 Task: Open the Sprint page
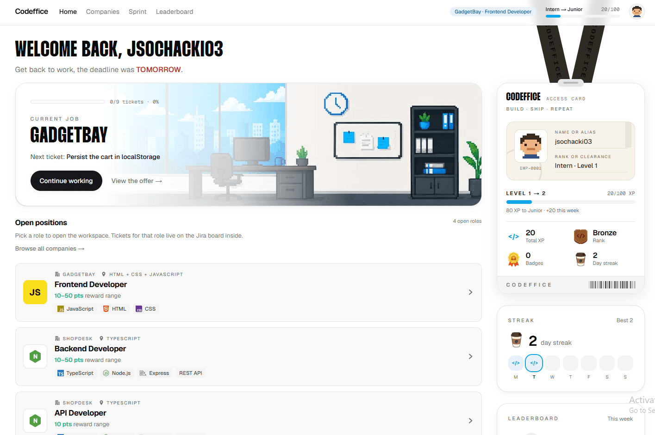click(137, 12)
